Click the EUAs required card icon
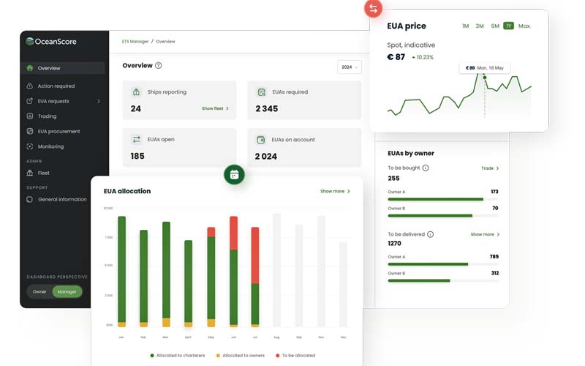 click(261, 92)
